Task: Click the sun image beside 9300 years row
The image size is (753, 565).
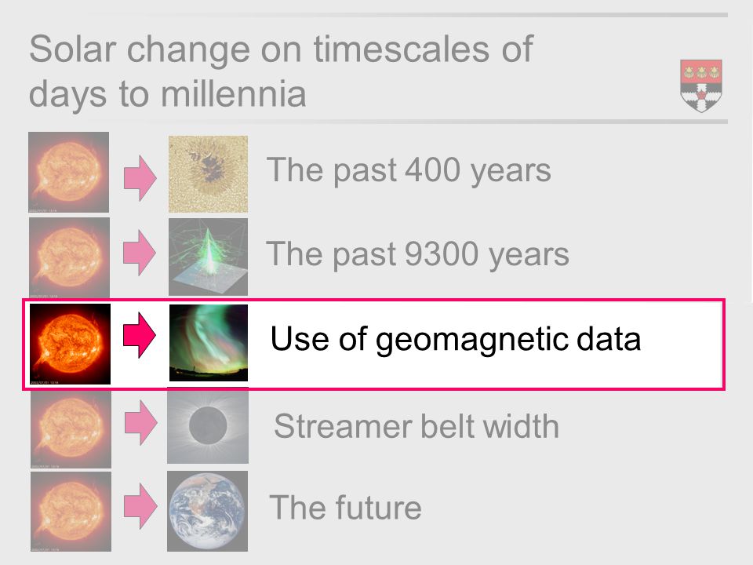Action: point(69,257)
